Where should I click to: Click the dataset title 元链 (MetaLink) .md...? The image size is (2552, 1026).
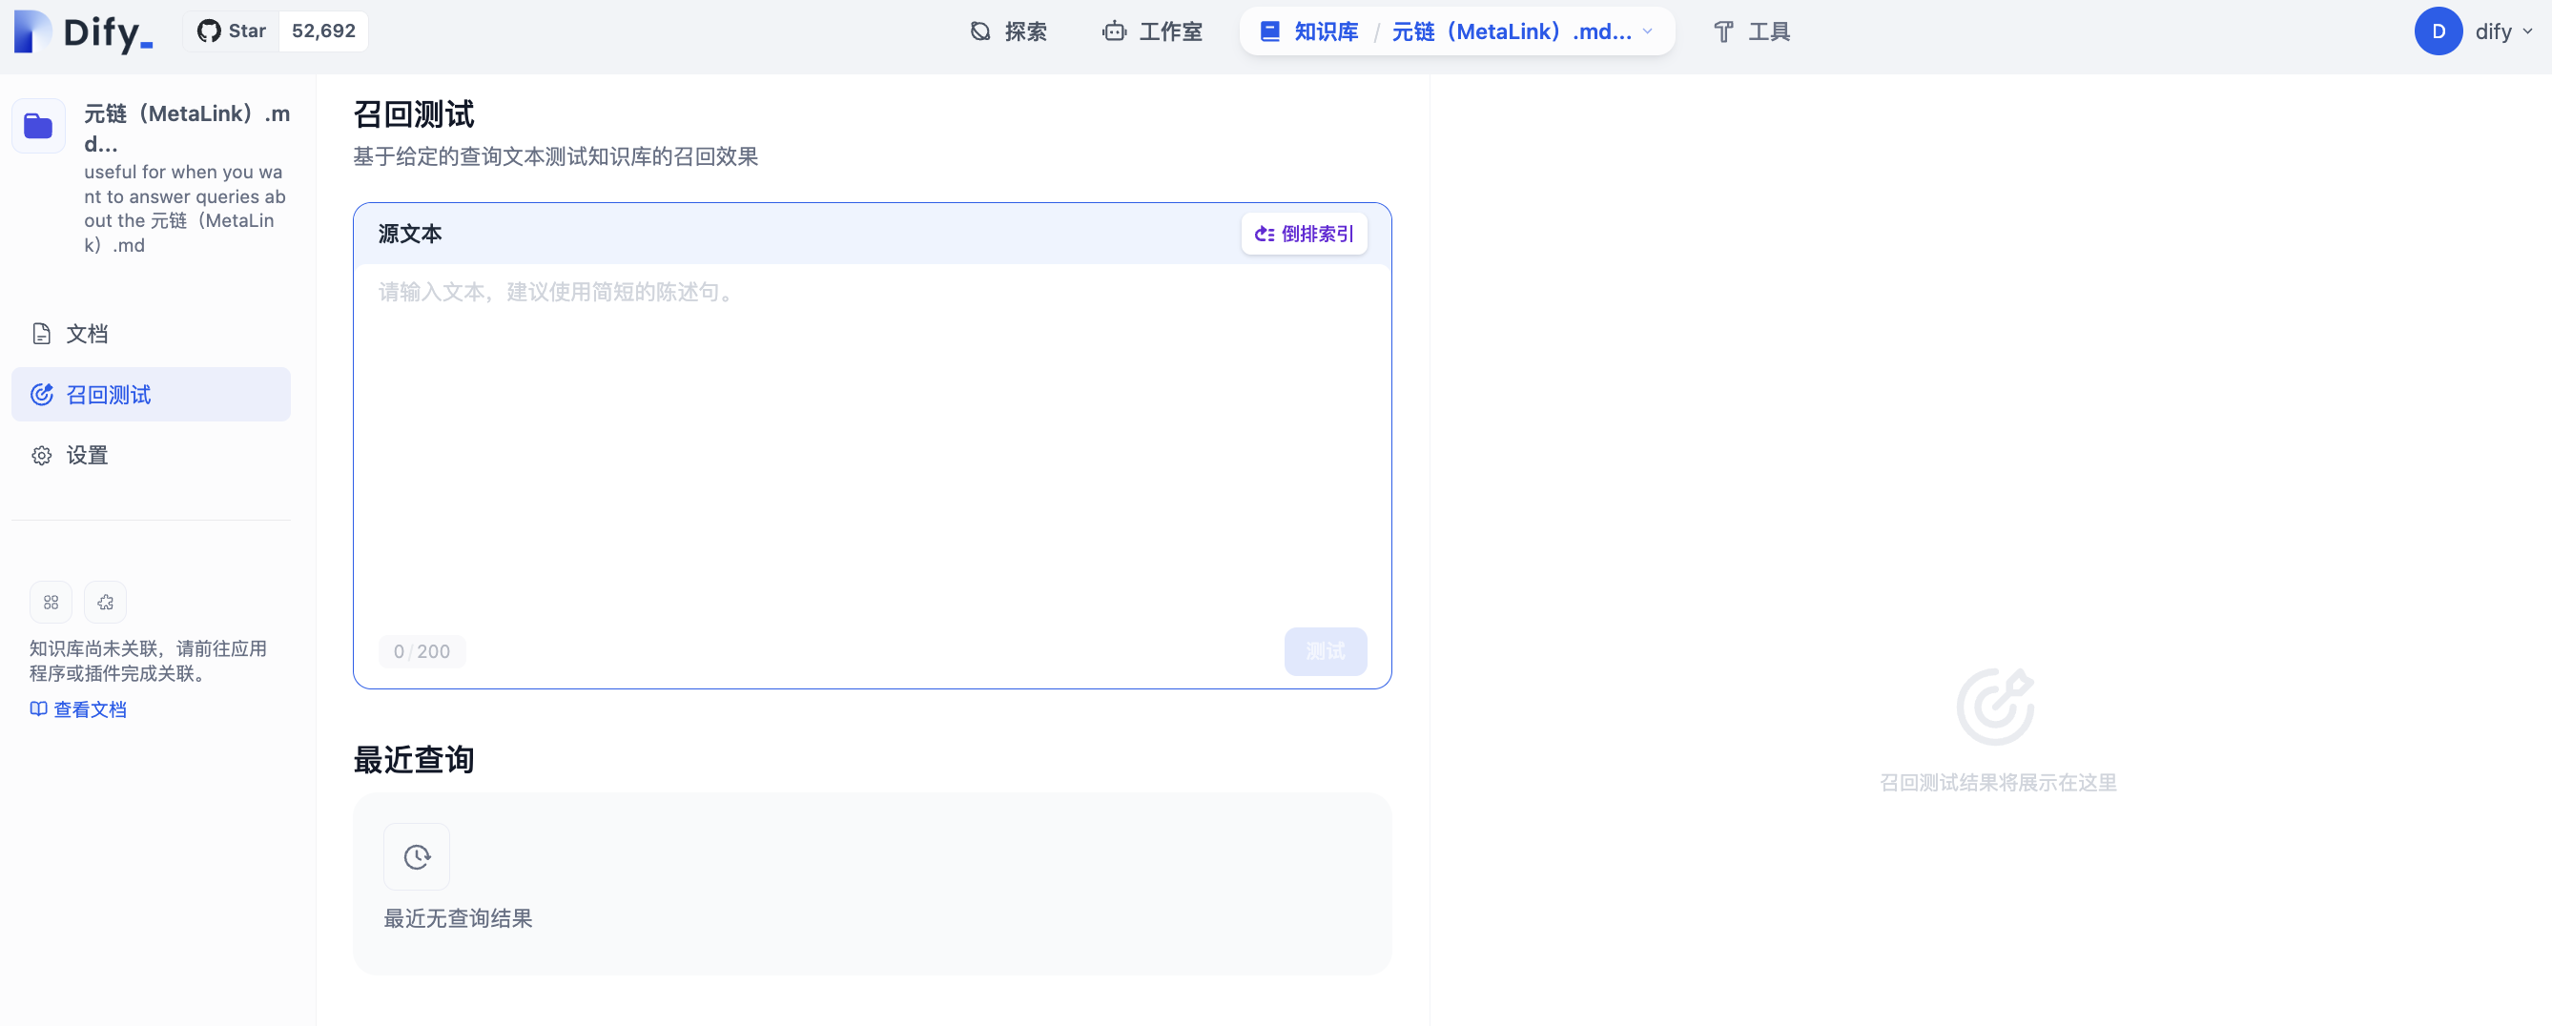(x=186, y=128)
